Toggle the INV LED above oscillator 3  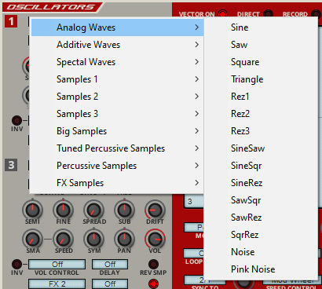[16, 120]
